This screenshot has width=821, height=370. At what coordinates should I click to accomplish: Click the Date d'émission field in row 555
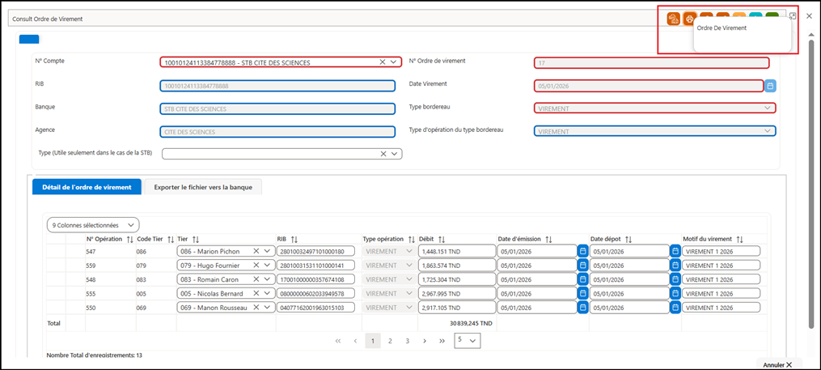pos(537,293)
